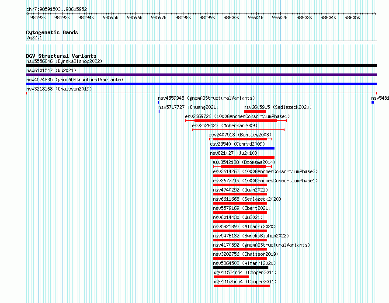Open variant nsv5921893 (Almarri2020) label
Image resolution: width=389 pixels, height=303 pixels.
[244, 226]
